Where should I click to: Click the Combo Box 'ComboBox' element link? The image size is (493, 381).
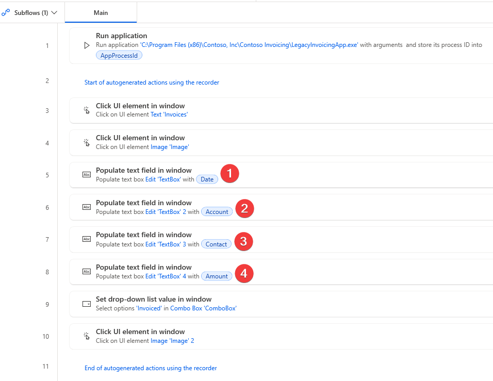(203, 308)
